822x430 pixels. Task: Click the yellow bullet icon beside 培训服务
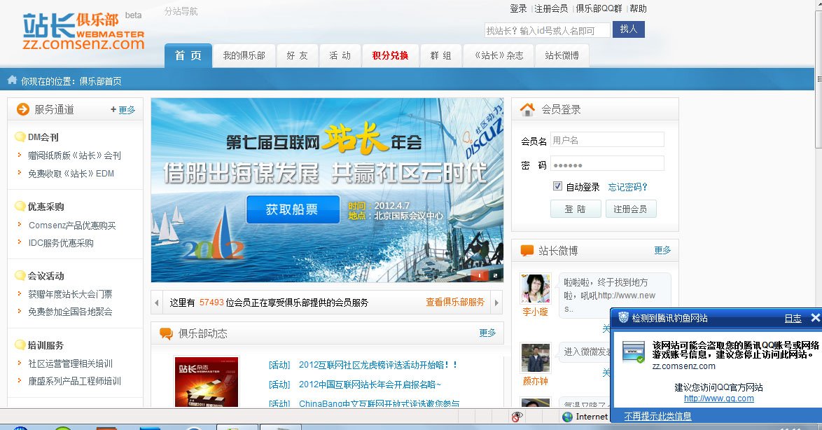[x=20, y=345]
